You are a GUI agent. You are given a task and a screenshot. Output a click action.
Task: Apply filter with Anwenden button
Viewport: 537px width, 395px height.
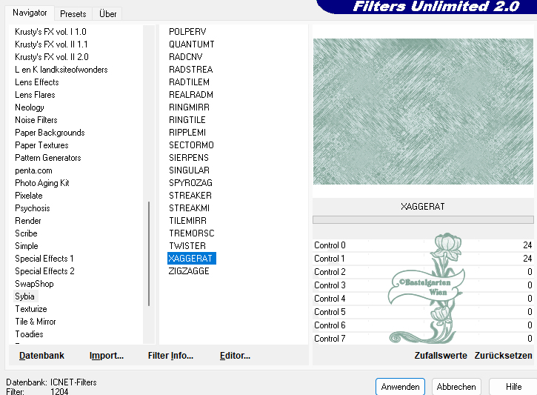point(400,387)
